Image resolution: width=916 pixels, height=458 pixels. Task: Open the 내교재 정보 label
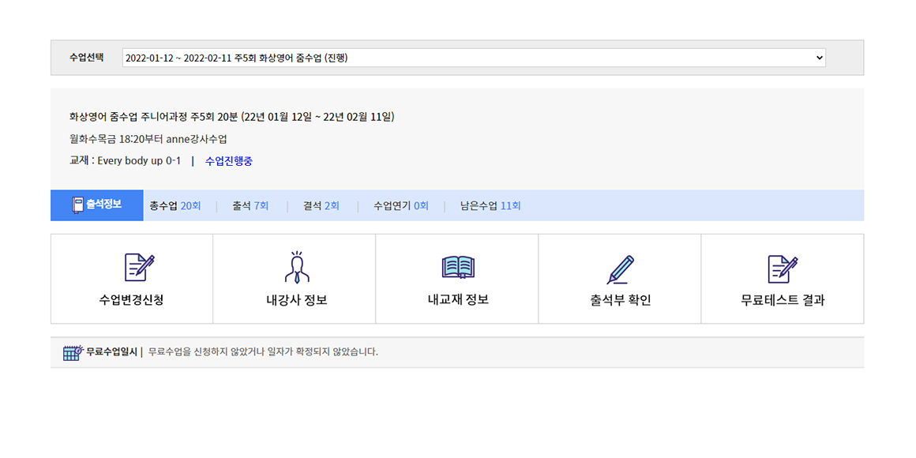coord(458,300)
